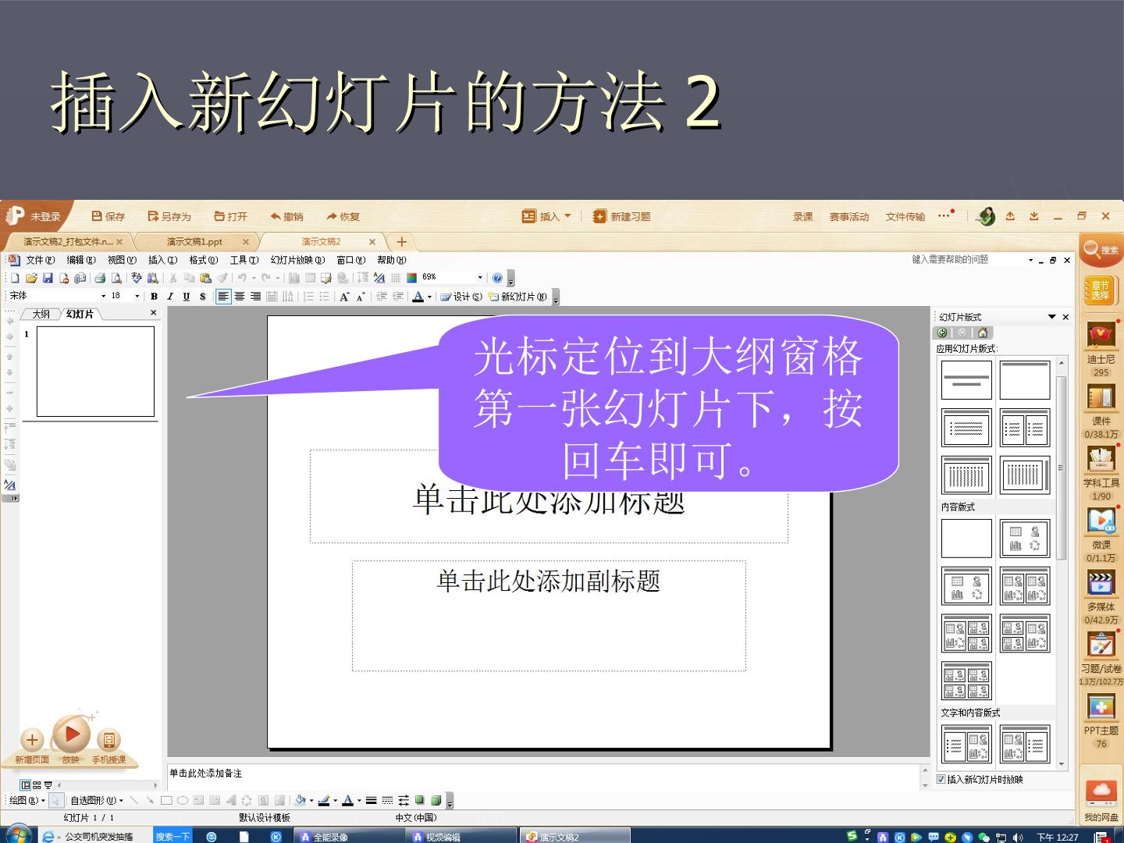Screen dimensions: 1124x843
Task: Click the Italic formatting icon
Action: [169, 297]
